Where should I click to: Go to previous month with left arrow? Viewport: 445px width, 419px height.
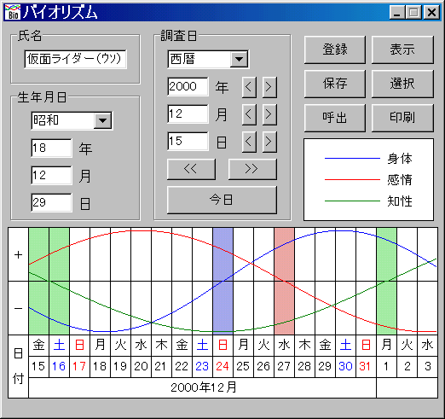pyautogui.click(x=249, y=114)
